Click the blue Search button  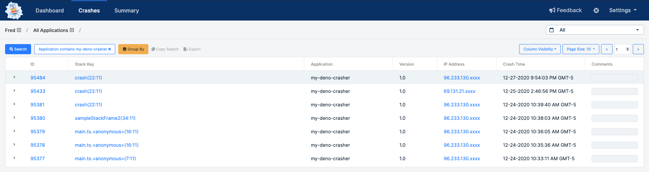point(18,49)
